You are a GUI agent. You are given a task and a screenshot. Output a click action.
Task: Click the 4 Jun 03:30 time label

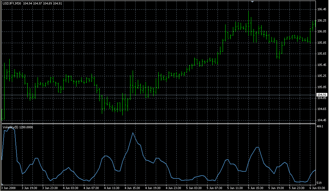click(x=70, y=188)
